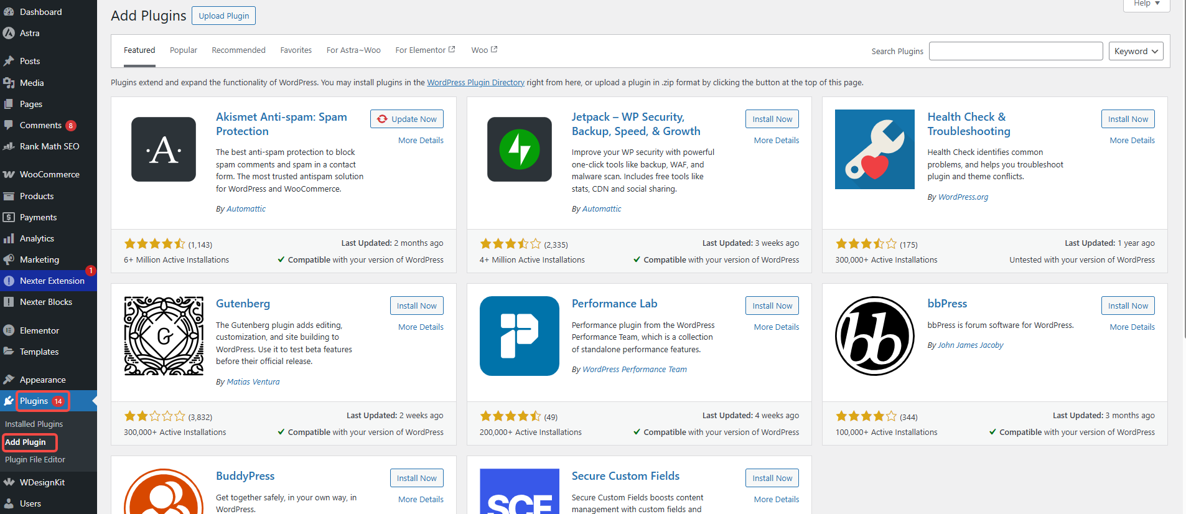This screenshot has width=1186, height=514.
Task: Click the Akismet plugin icon
Action: pyautogui.click(x=164, y=149)
